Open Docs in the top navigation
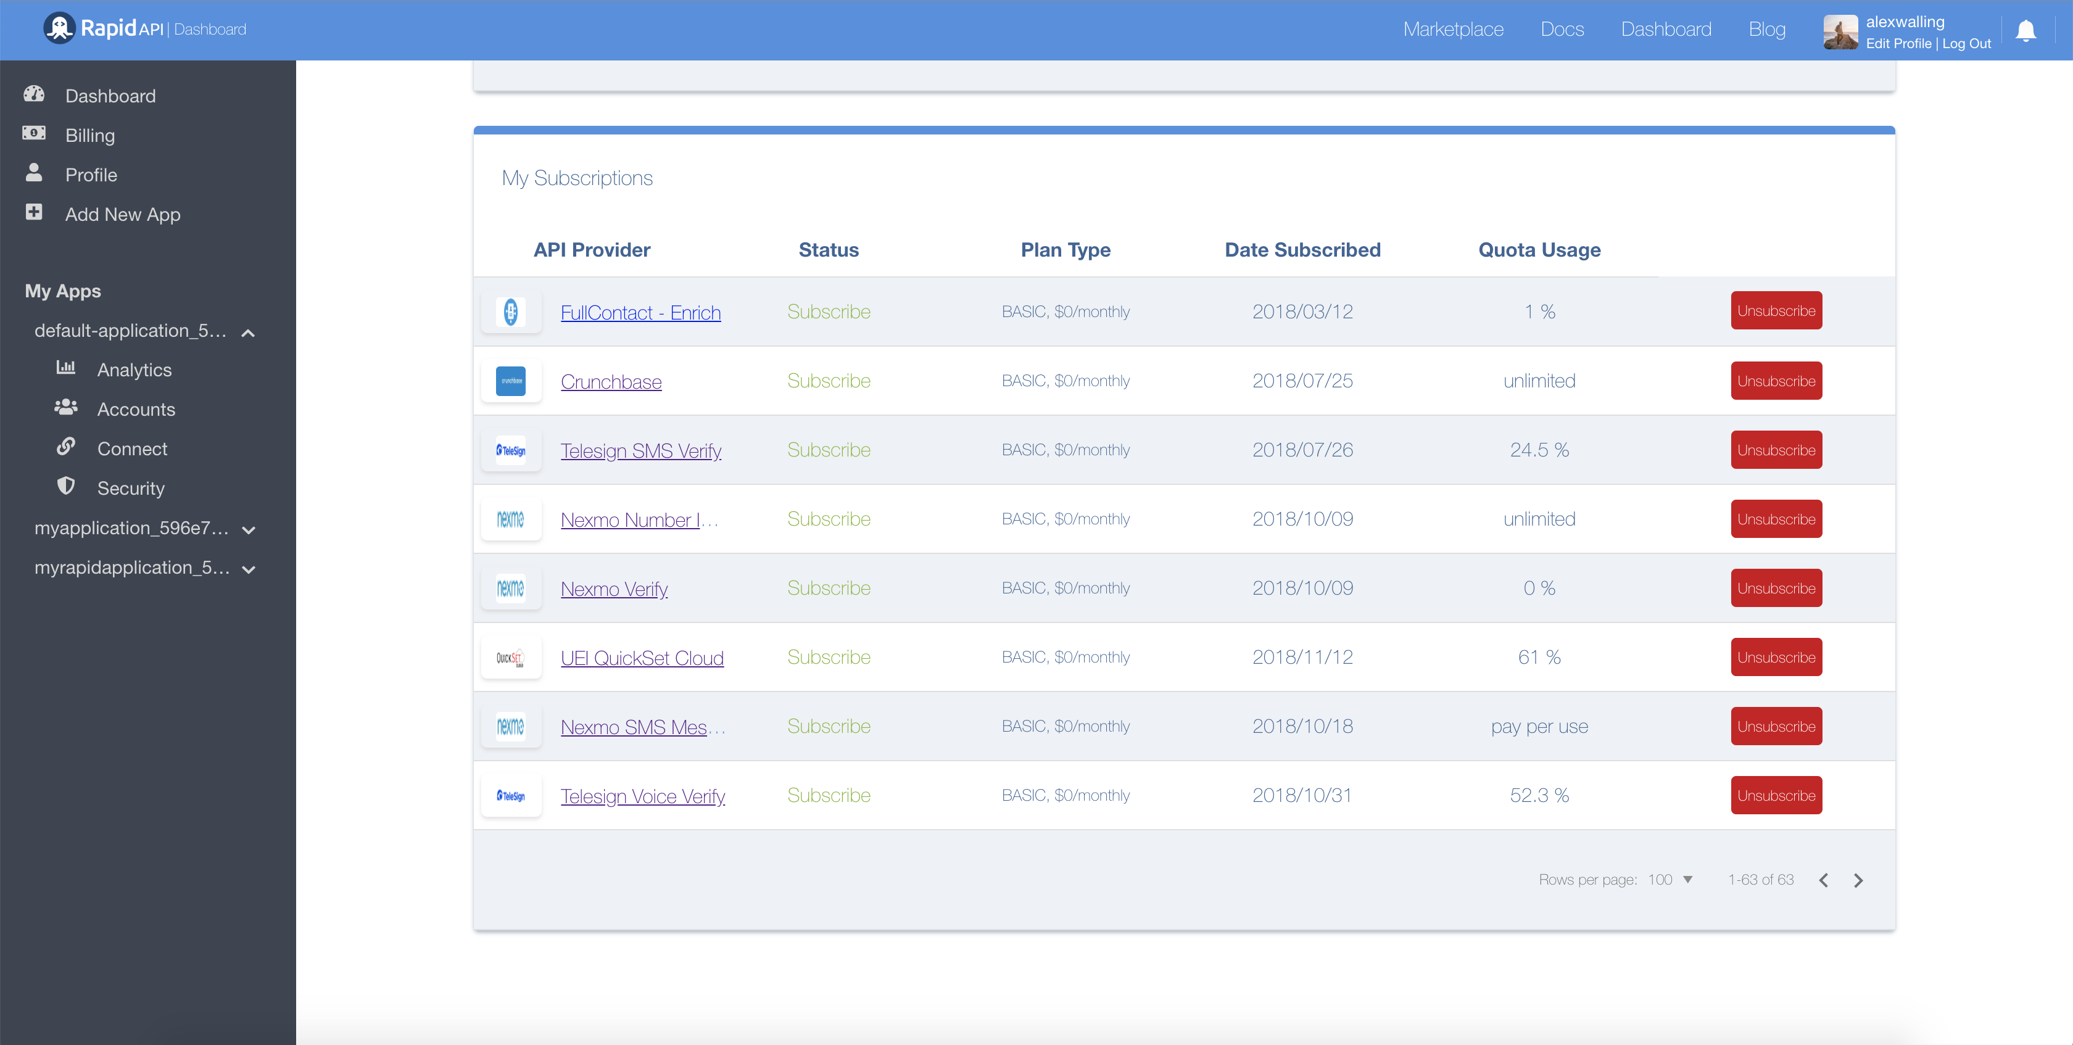 click(x=1561, y=29)
